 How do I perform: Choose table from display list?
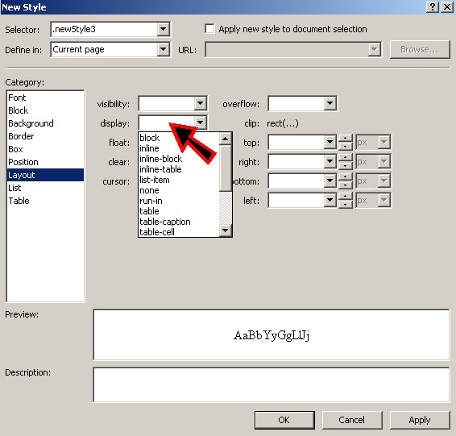[179, 211]
